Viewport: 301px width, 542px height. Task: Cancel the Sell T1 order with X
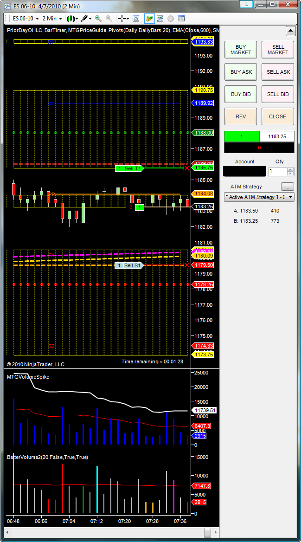click(x=187, y=168)
